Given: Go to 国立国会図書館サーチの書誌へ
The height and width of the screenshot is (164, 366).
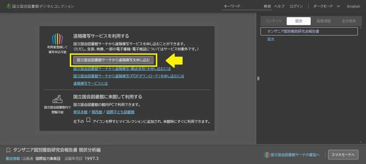Looking at the screenshot, I should click(292, 155).
